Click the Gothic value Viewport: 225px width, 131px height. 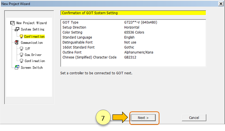(x=129, y=47)
